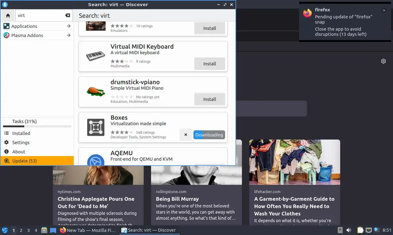The width and height of the screenshot is (393, 235).
Task: Click the removable media tray icon
Action: click(340, 230)
